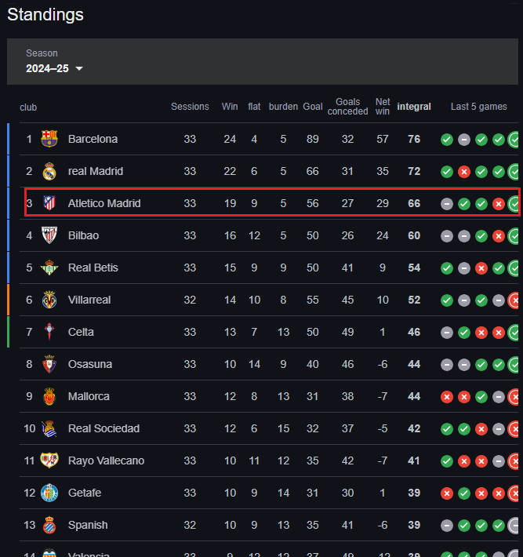Click the Real Madrid crest icon
Viewport: 523px width, 557px height.
tap(49, 171)
